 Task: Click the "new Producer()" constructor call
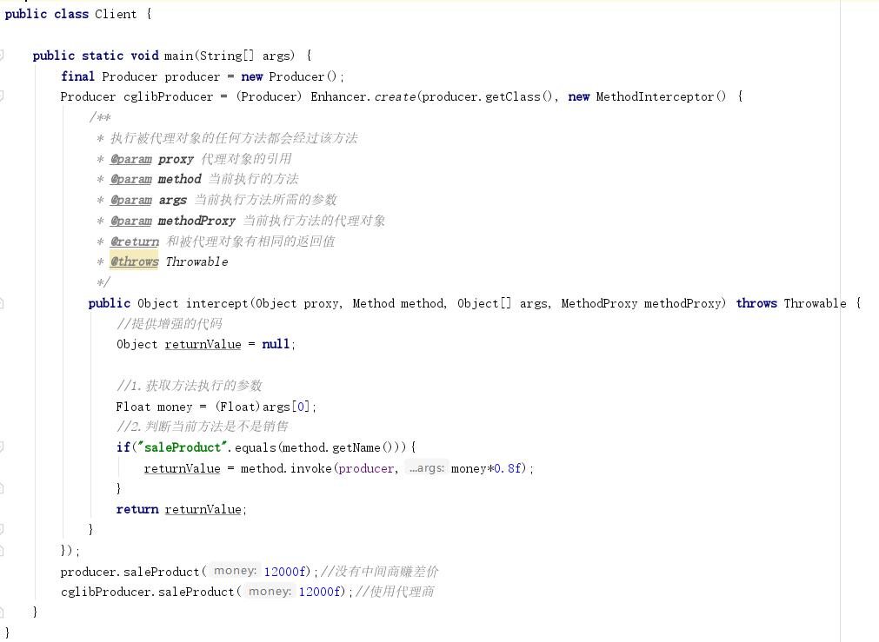point(289,76)
